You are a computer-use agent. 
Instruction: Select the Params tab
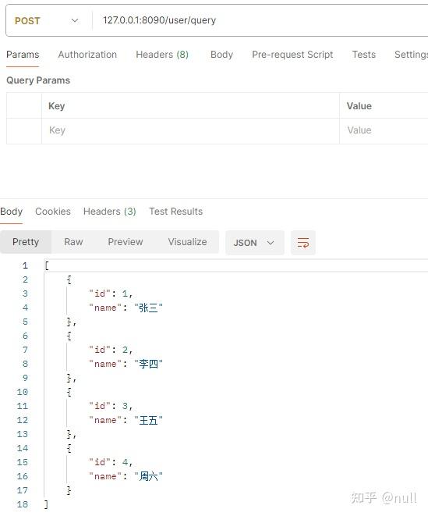pos(23,55)
